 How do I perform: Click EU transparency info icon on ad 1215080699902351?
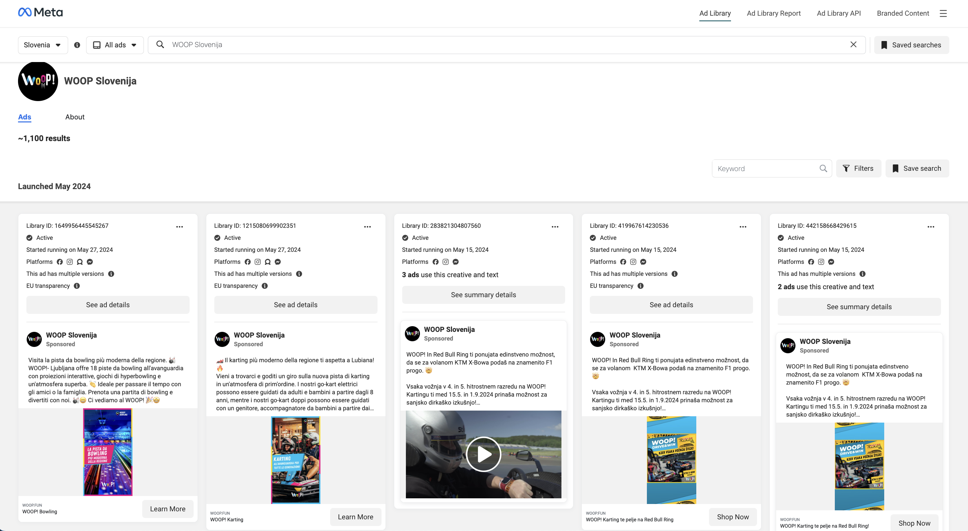point(265,286)
